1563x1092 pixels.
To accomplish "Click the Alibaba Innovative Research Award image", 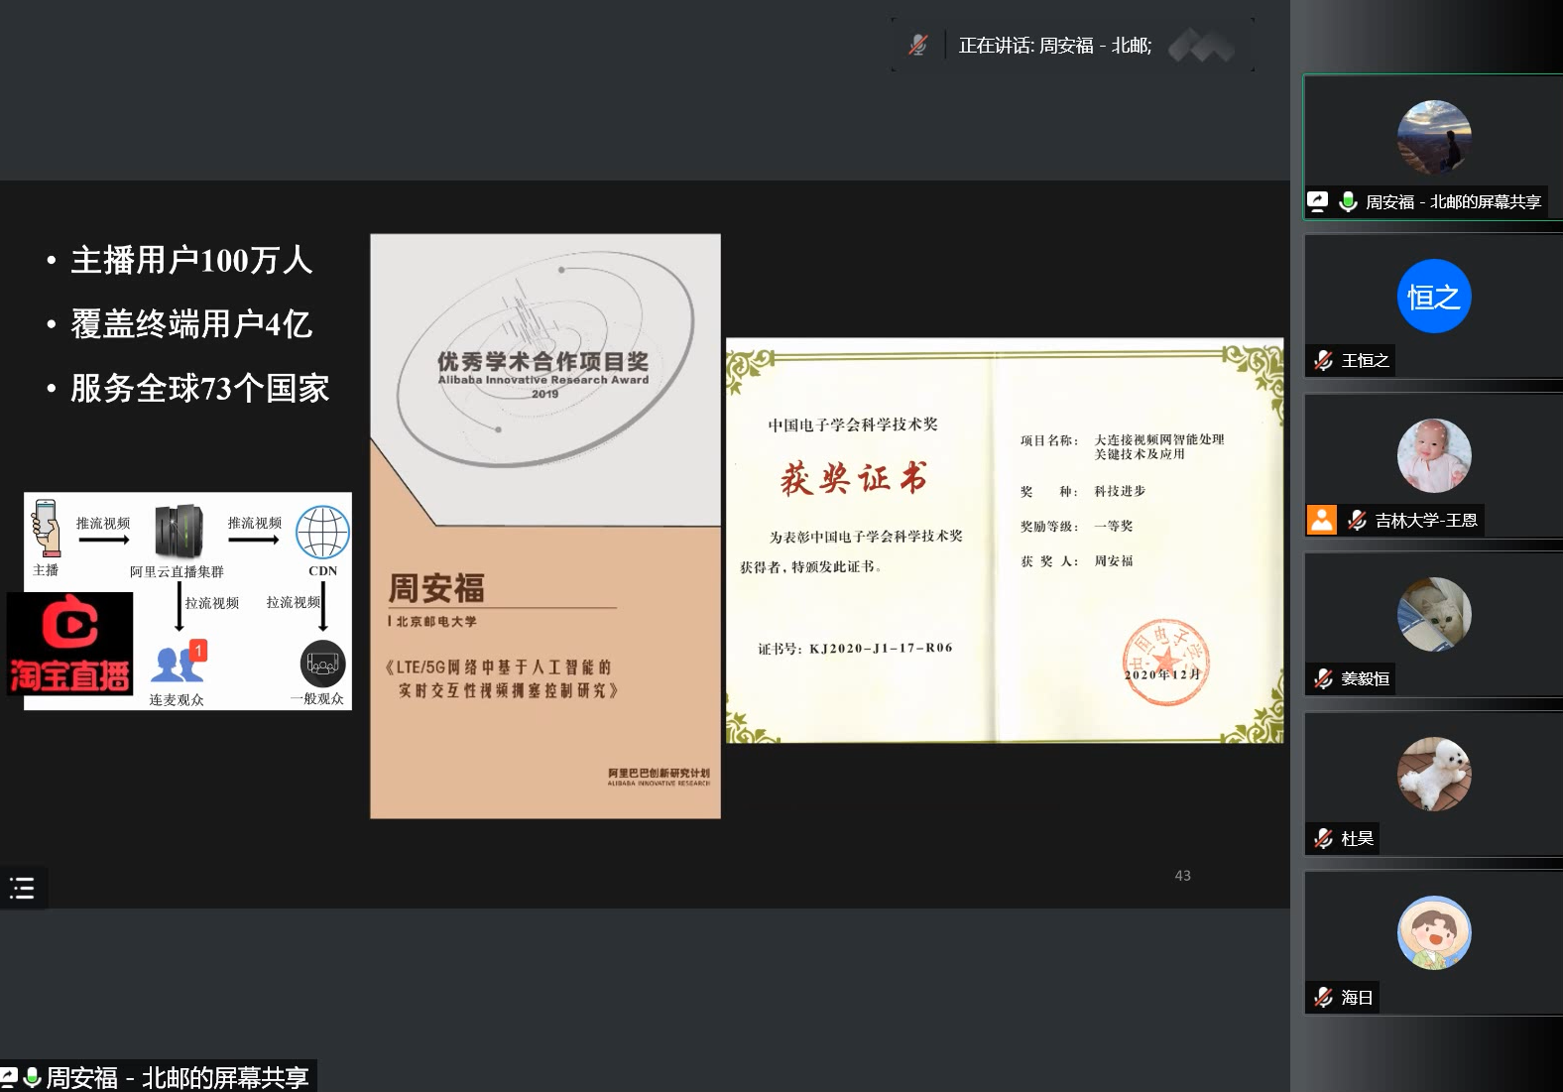I will click(x=544, y=526).
